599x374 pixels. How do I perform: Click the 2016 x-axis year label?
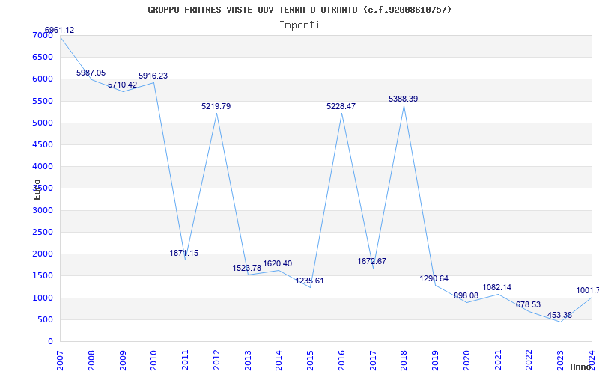[x=341, y=361]
